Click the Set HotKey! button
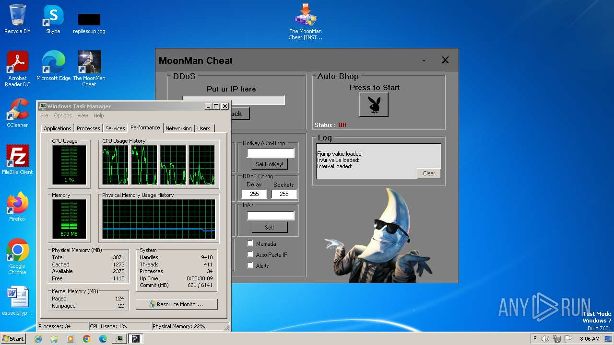This screenshot has height=345, width=614. click(x=269, y=164)
